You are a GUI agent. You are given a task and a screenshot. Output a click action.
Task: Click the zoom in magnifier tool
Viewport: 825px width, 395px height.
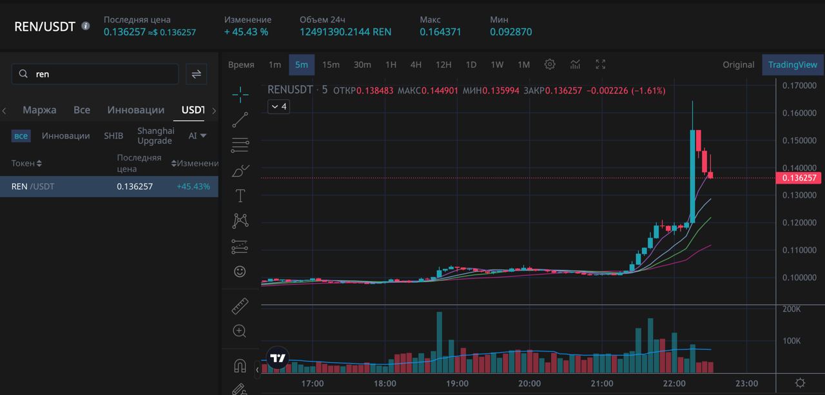click(x=240, y=331)
